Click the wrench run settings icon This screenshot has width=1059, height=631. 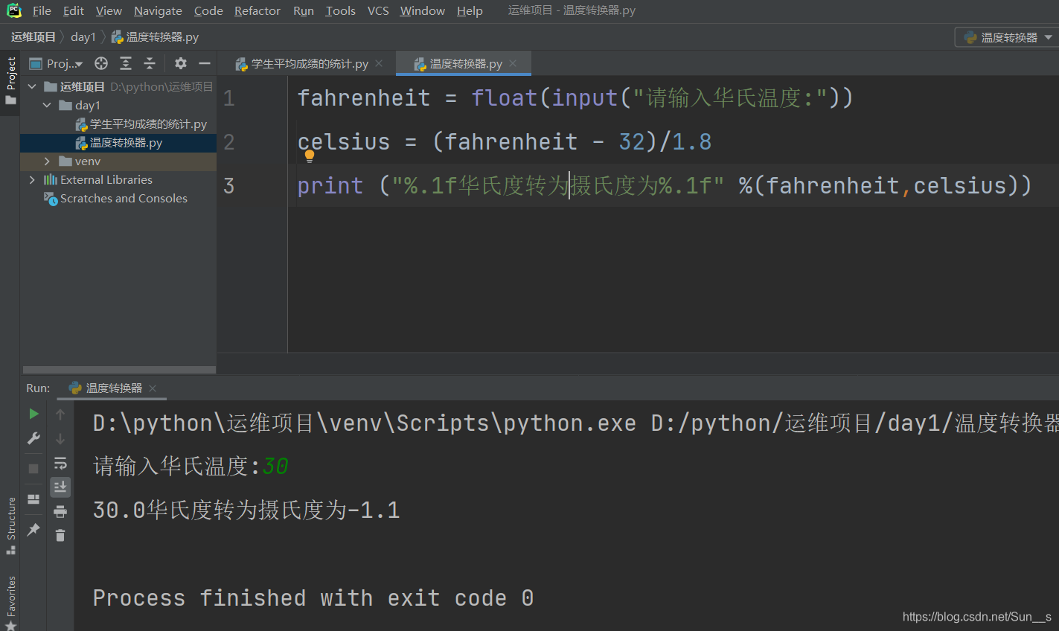pos(33,438)
